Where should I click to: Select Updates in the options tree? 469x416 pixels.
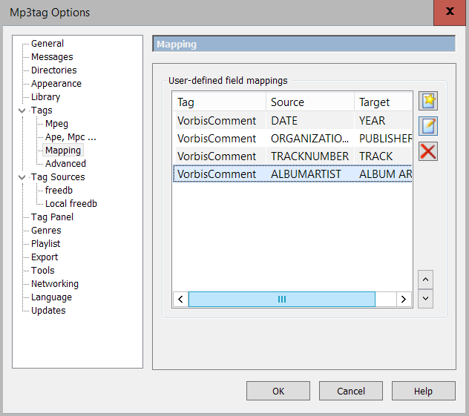coord(48,311)
